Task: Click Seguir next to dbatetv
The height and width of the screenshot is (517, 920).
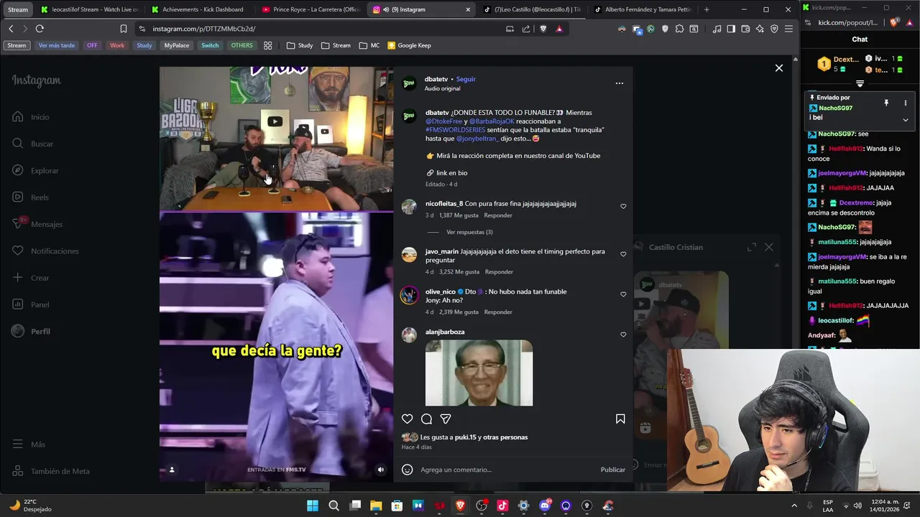Action: 466,79
